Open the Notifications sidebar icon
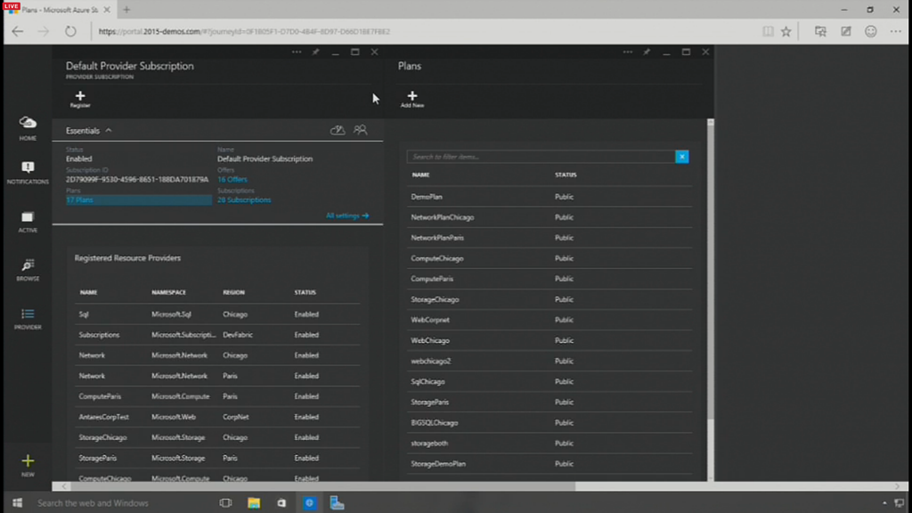912x513 pixels. [x=28, y=168]
